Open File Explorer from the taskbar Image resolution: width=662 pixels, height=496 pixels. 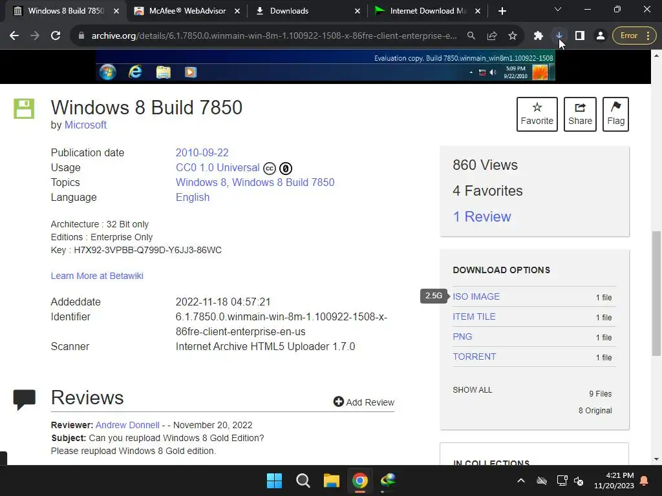pos(332,480)
